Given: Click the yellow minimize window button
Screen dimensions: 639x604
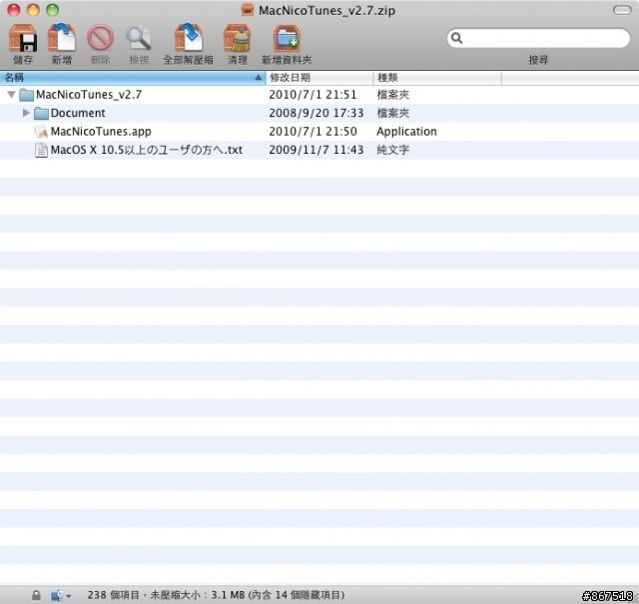Looking at the screenshot, I should 33,10.
